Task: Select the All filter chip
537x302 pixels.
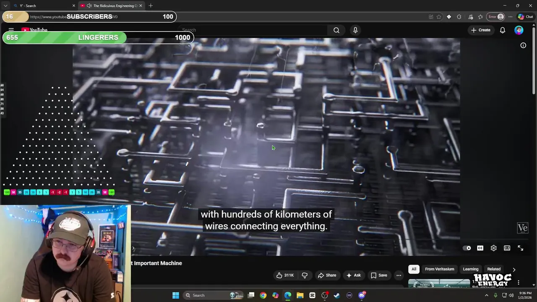Action: [x=414, y=269]
